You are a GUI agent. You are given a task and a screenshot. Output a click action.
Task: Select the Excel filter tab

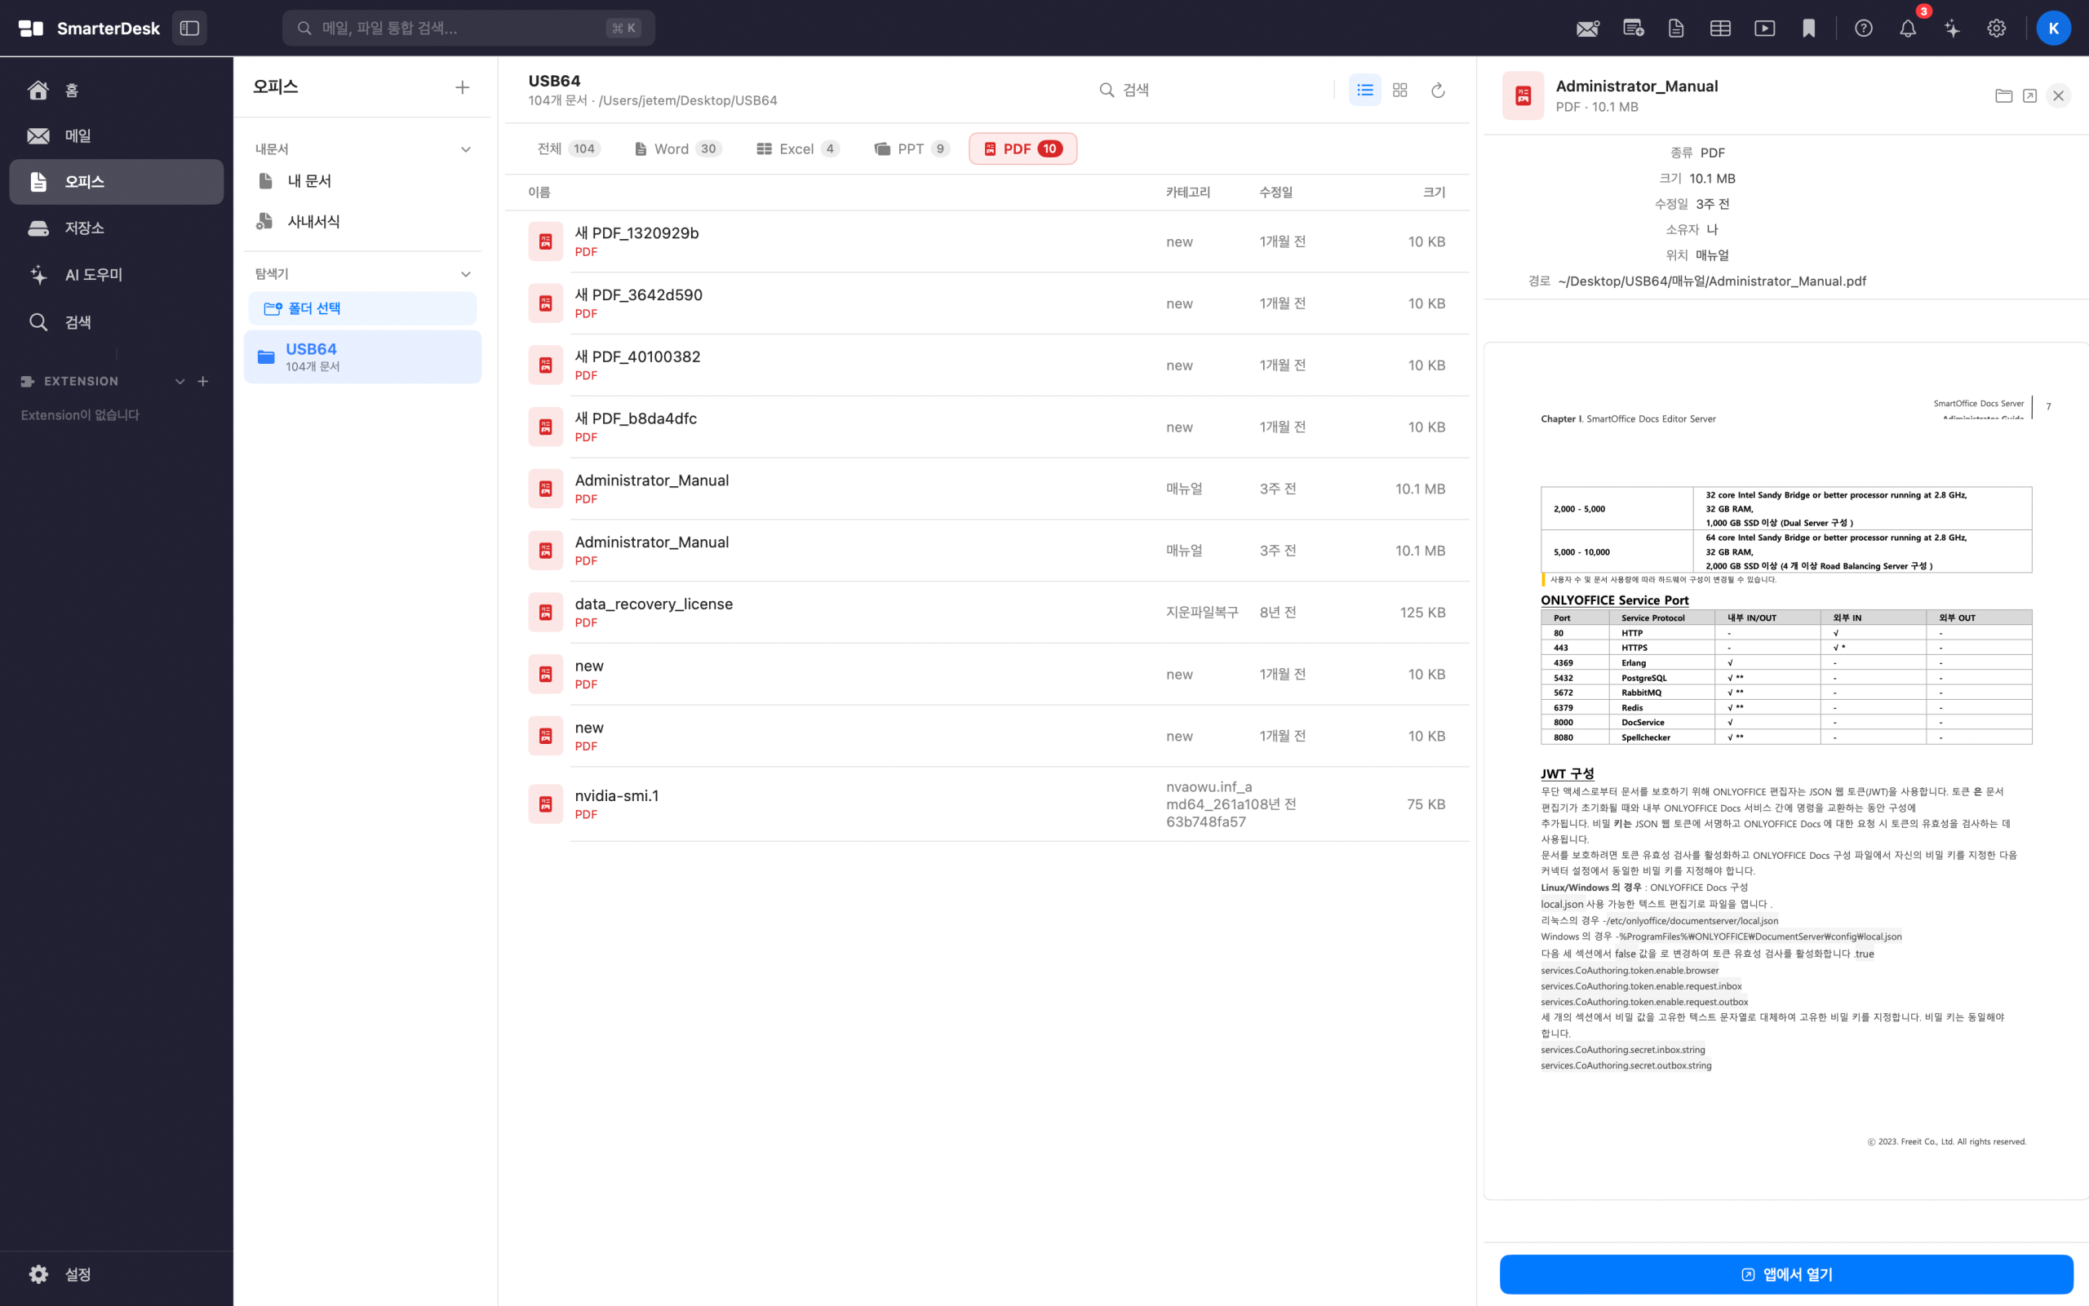pos(796,148)
